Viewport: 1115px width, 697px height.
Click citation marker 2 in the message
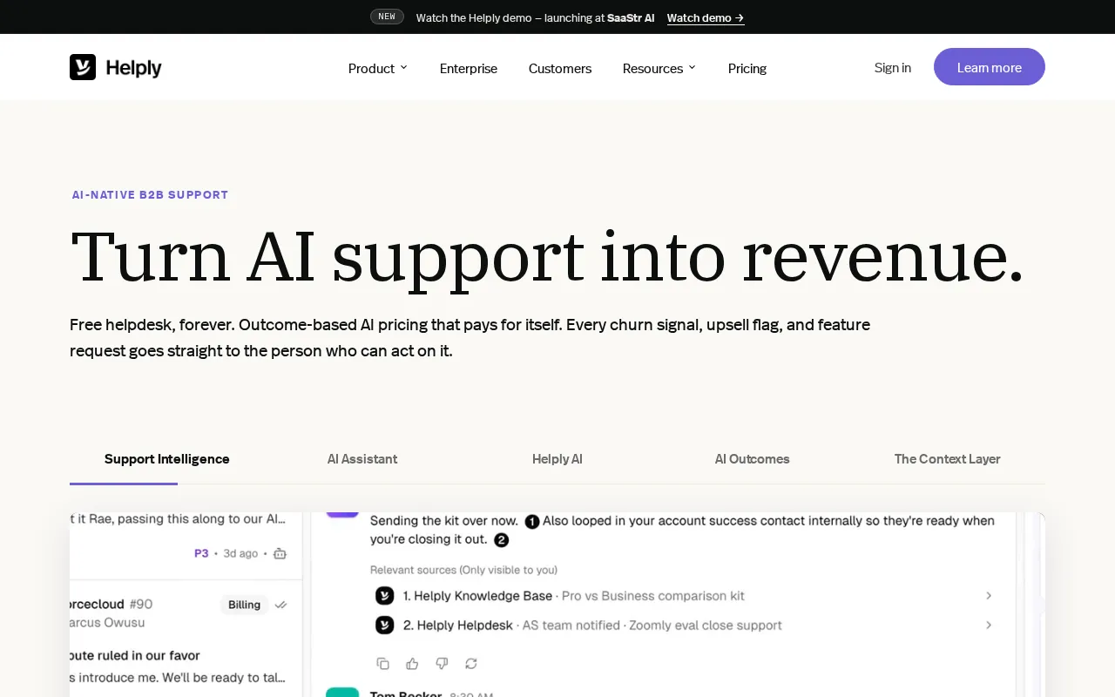(501, 540)
